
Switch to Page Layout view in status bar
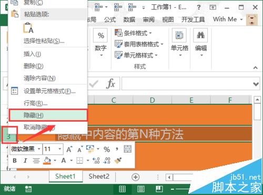pos(141,189)
